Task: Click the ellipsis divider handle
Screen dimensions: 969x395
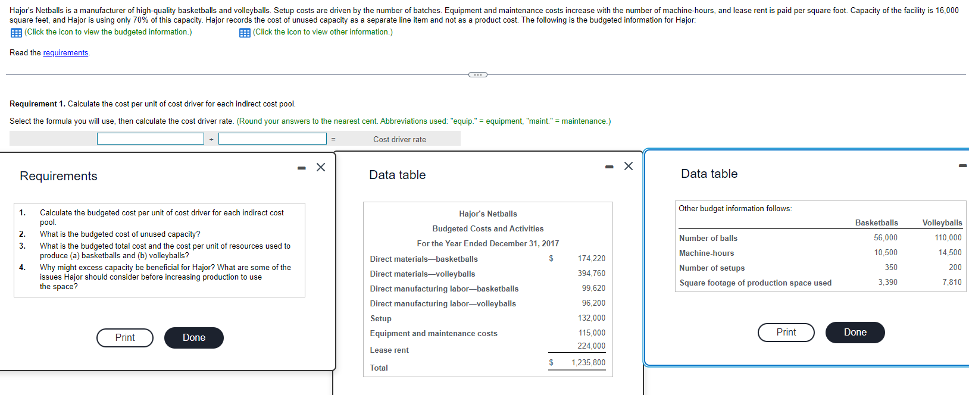Action: click(477, 74)
